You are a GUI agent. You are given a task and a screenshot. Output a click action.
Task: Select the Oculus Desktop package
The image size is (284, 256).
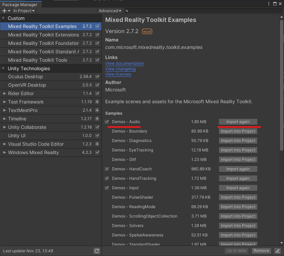[51, 77]
